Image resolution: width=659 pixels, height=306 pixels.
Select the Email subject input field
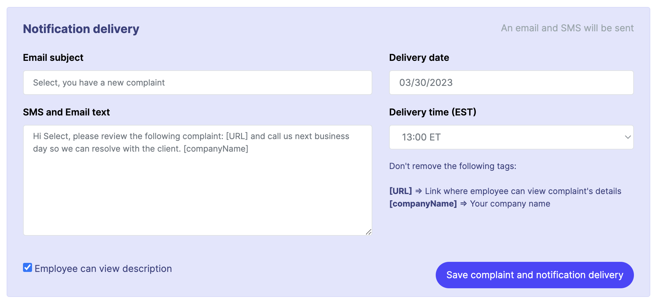[x=197, y=82]
